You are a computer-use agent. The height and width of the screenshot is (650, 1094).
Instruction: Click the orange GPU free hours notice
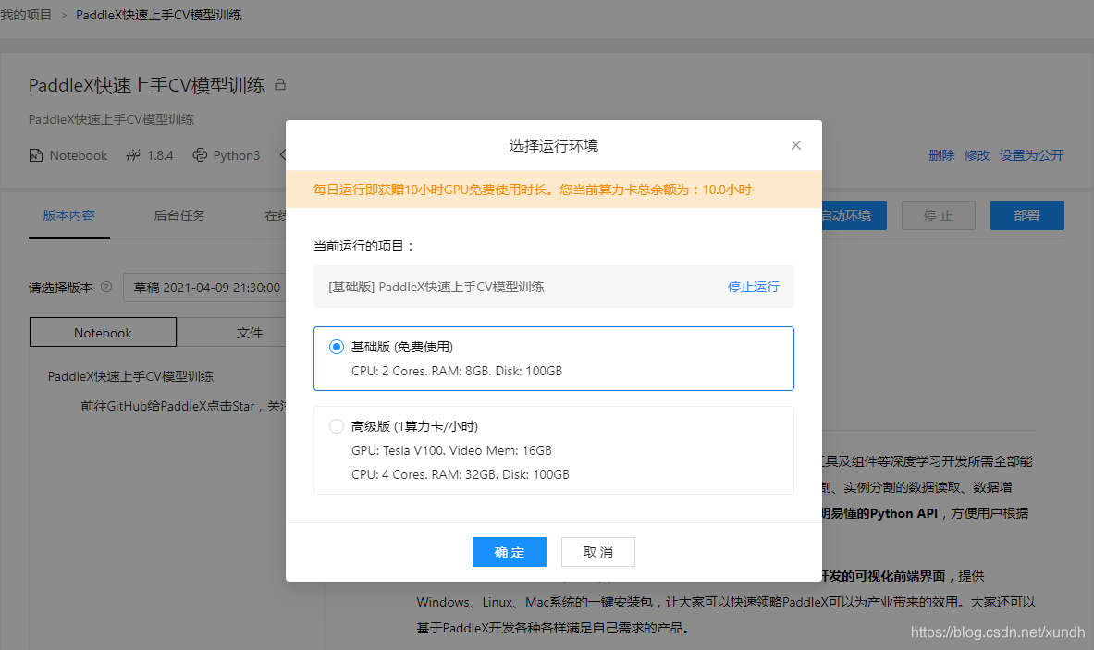(x=553, y=189)
